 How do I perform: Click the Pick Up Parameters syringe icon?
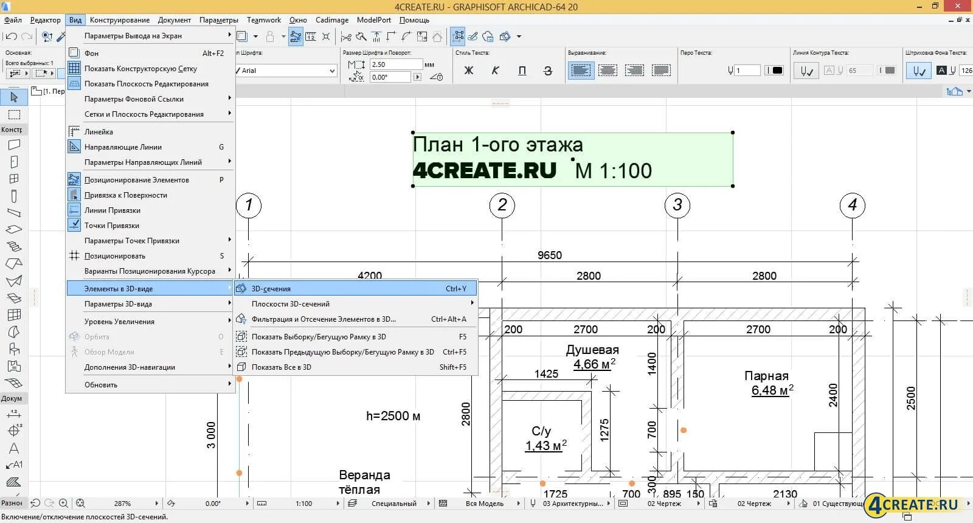pyautogui.click(x=61, y=36)
